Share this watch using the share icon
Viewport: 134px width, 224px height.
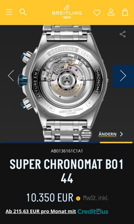(123, 34)
